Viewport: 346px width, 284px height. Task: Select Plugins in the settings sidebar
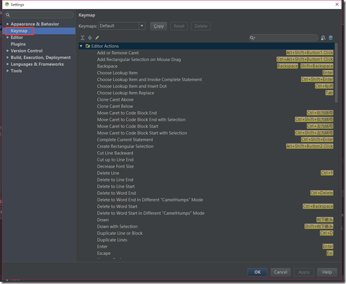18,44
